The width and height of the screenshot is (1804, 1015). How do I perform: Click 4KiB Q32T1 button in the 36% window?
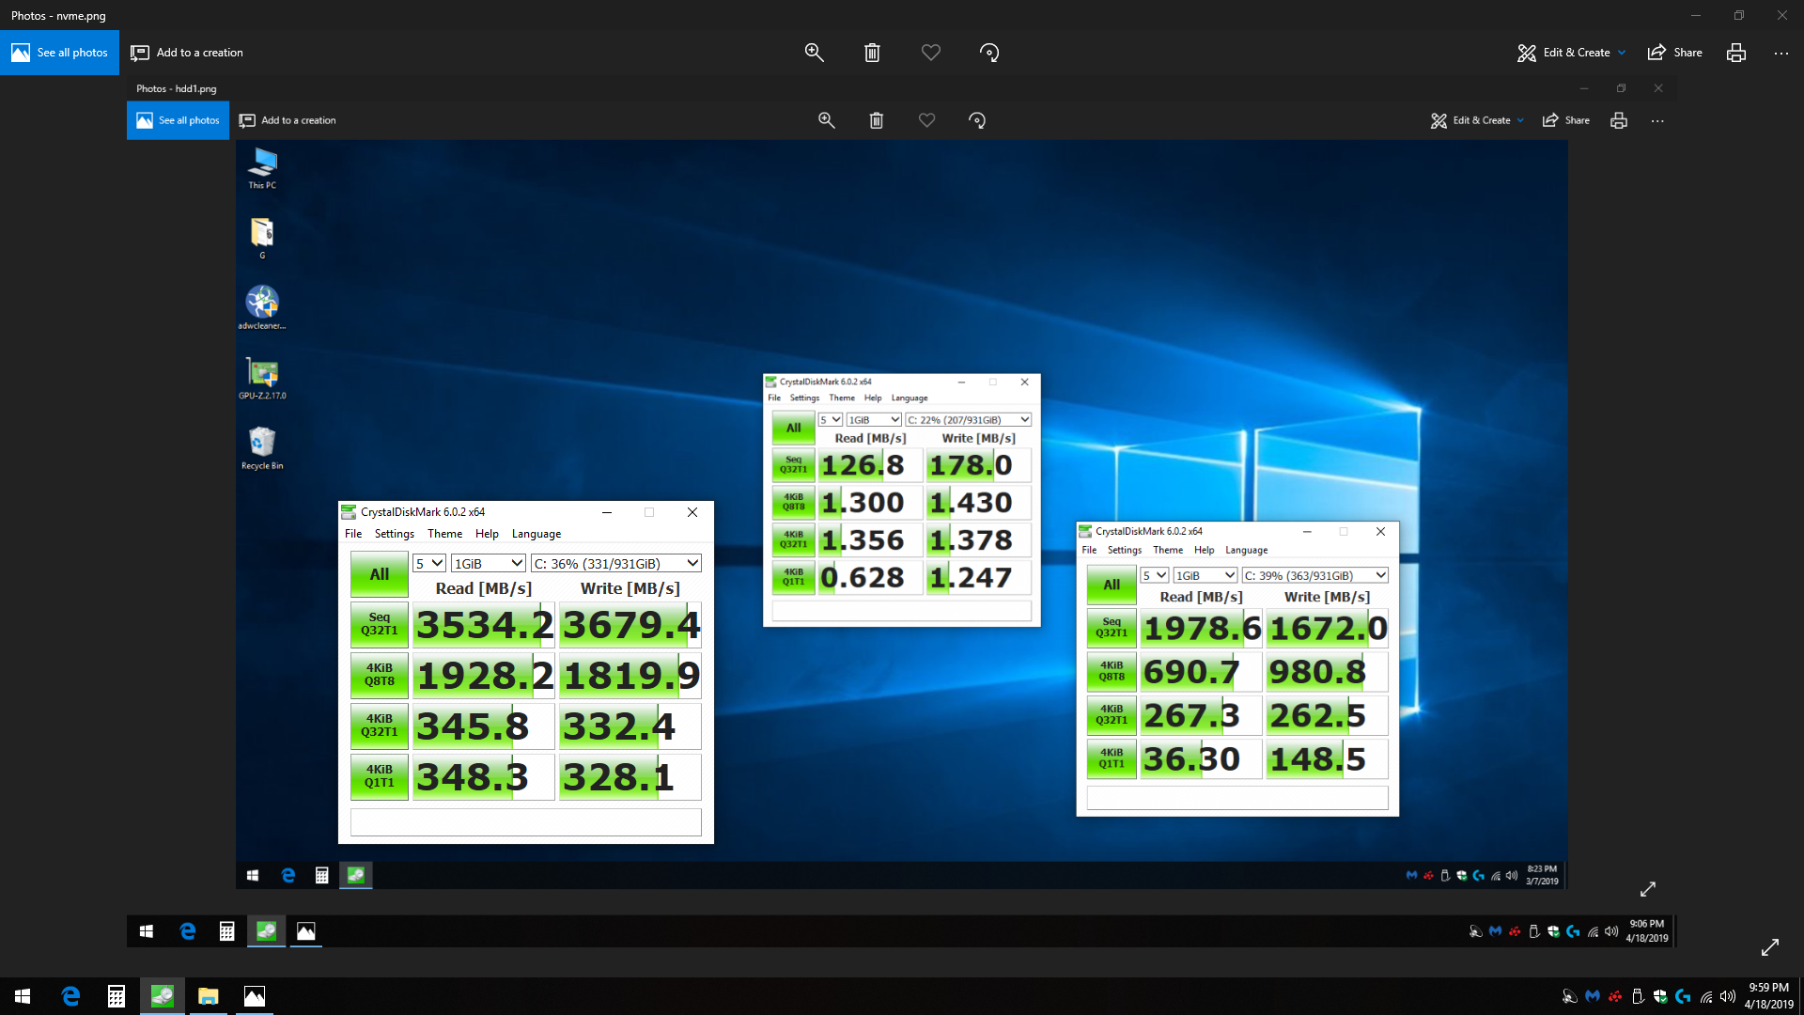pos(380,726)
